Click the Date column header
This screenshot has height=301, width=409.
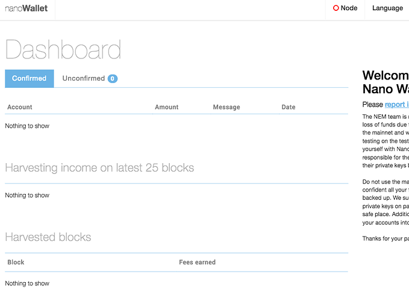(x=289, y=107)
